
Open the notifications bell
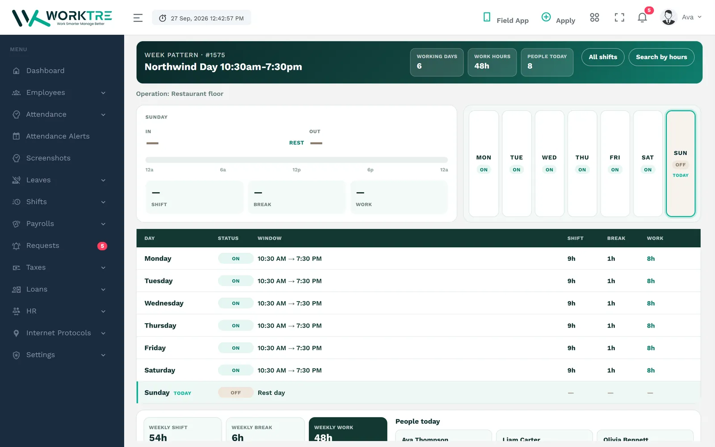point(642,17)
